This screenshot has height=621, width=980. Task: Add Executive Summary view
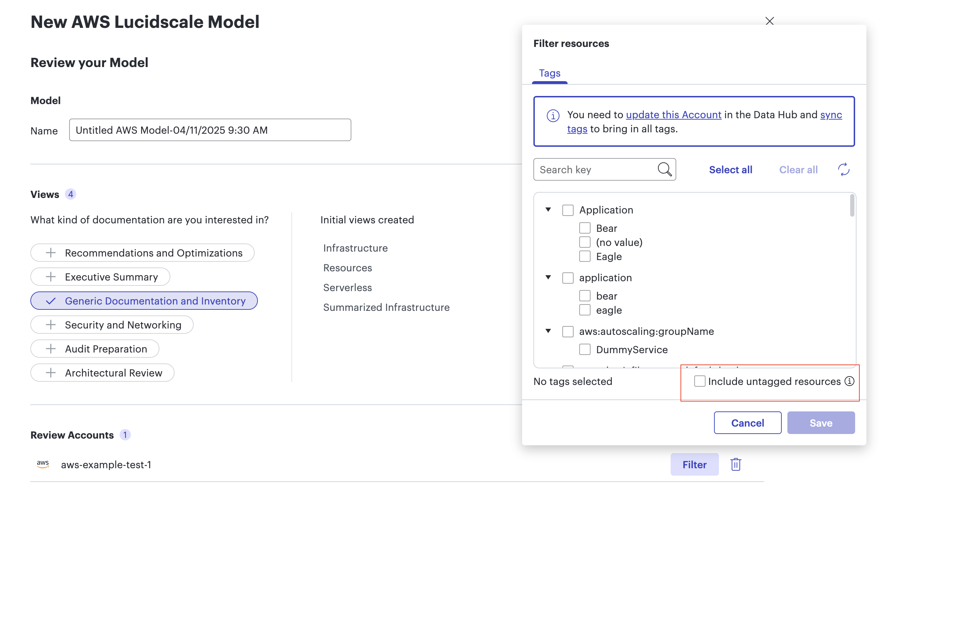[x=100, y=277]
